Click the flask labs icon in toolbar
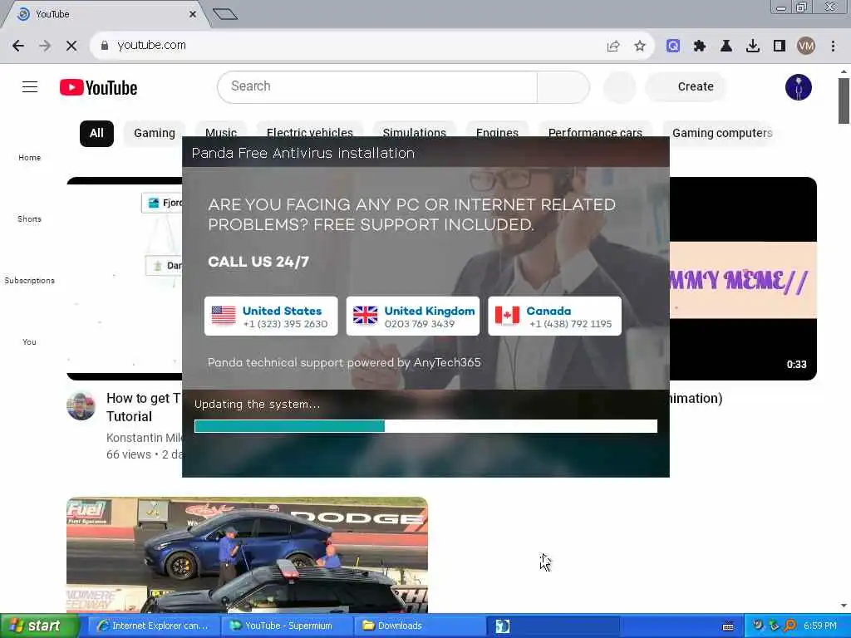 [726, 47]
